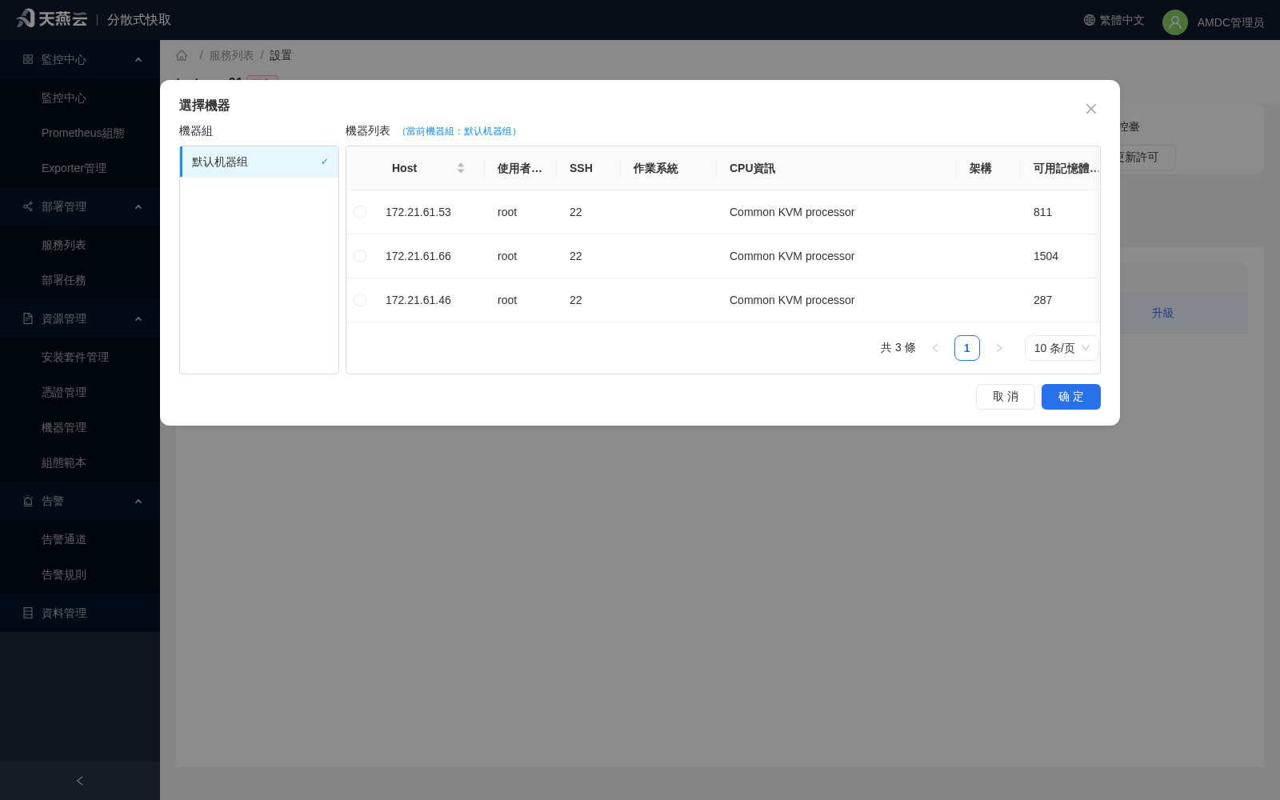The width and height of the screenshot is (1280, 800).
Task: Open 服務列表 breadcrumb link
Action: click(231, 55)
